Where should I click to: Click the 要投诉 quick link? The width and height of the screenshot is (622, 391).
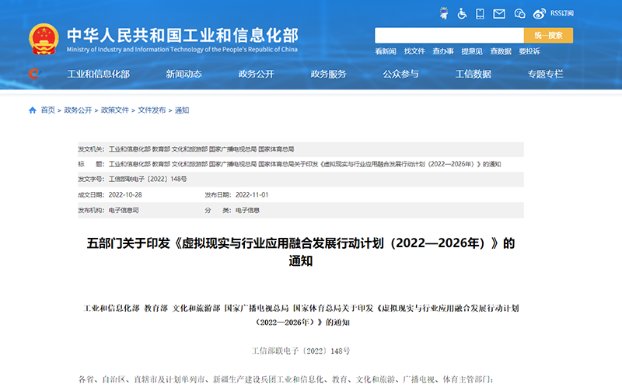click(529, 51)
